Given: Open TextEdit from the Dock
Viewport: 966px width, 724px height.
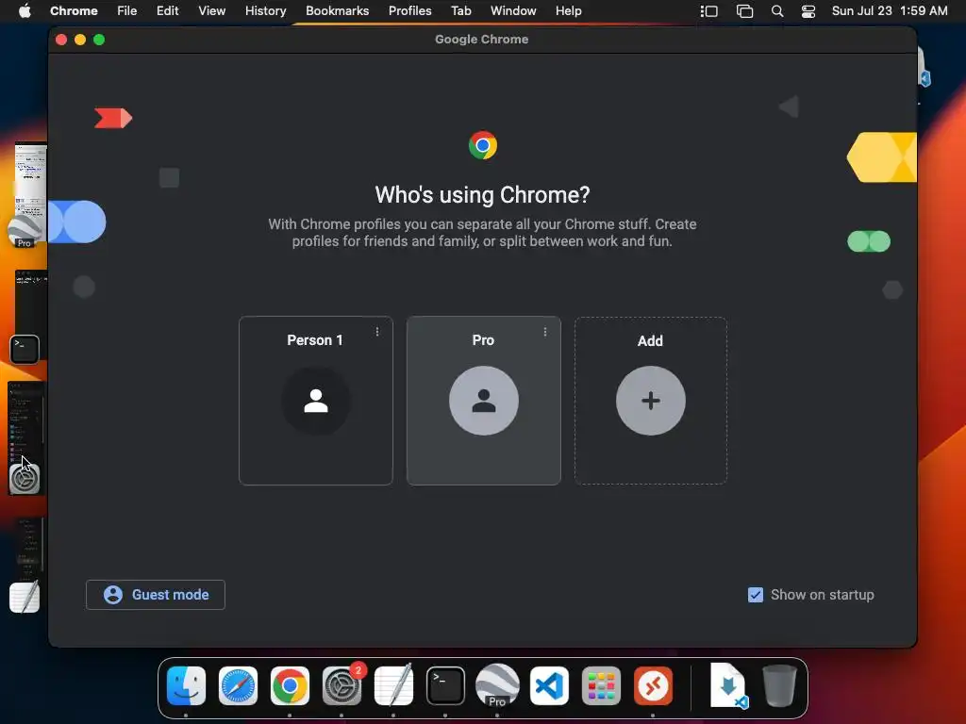Looking at the screenshot, I should [393, 685].
